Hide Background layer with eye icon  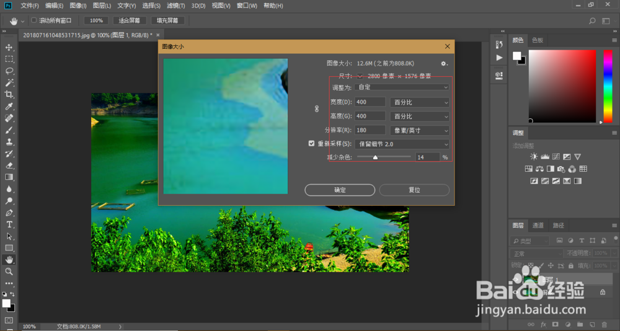point(515,293)
